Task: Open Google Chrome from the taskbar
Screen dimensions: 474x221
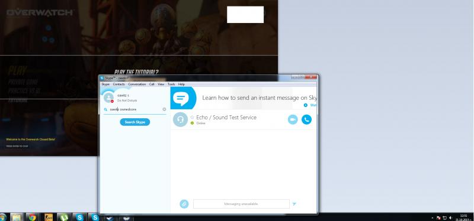Action: point(33,217)
